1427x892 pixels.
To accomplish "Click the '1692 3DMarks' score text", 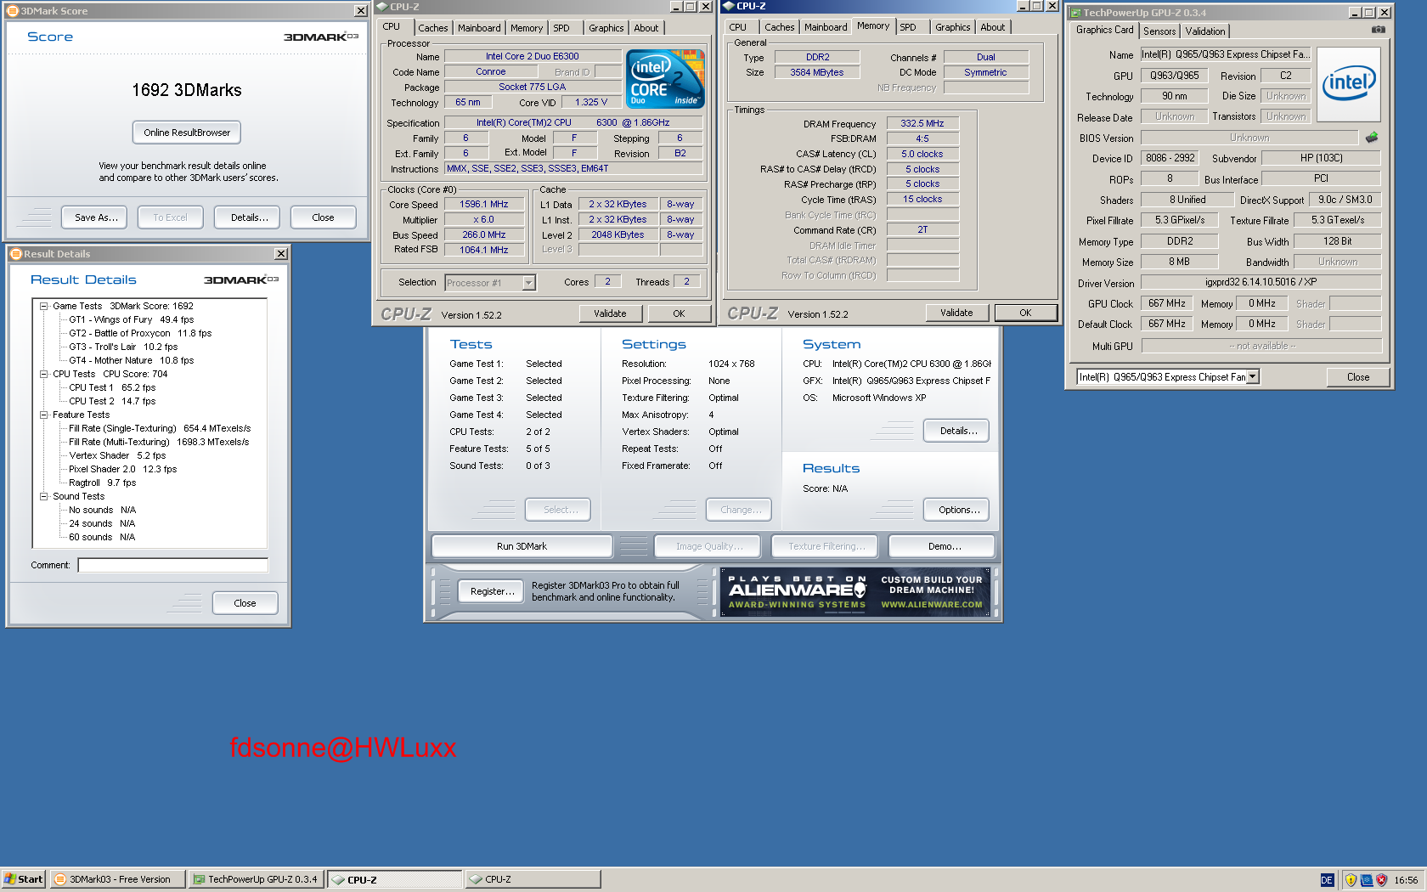I will point(187,90).
